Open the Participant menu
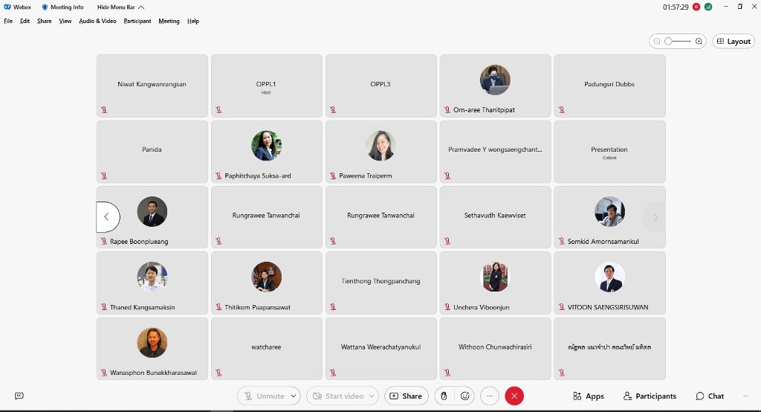The width and height of the screenshot is (761, 412). (x=137, y=21)
